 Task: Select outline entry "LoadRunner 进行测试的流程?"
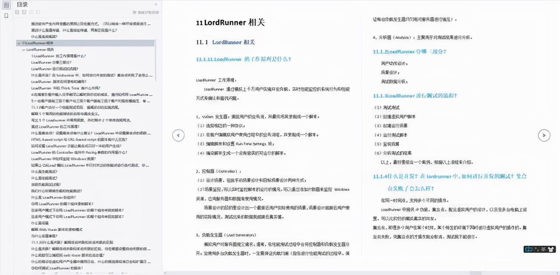click(x=54, y=69)
